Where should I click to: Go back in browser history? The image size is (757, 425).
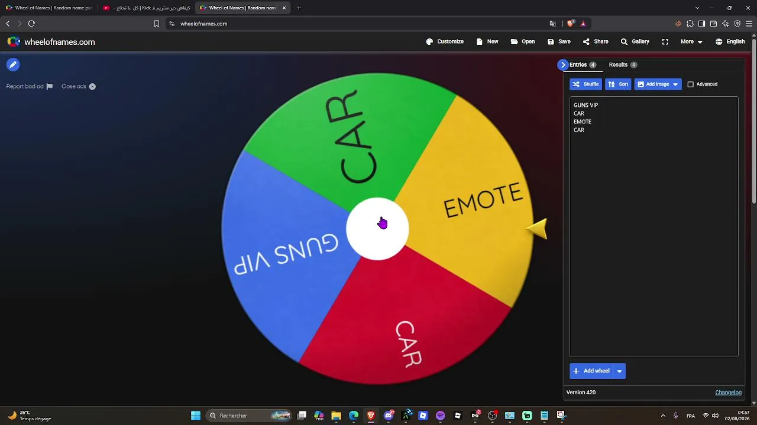click(x=8, y=24)
